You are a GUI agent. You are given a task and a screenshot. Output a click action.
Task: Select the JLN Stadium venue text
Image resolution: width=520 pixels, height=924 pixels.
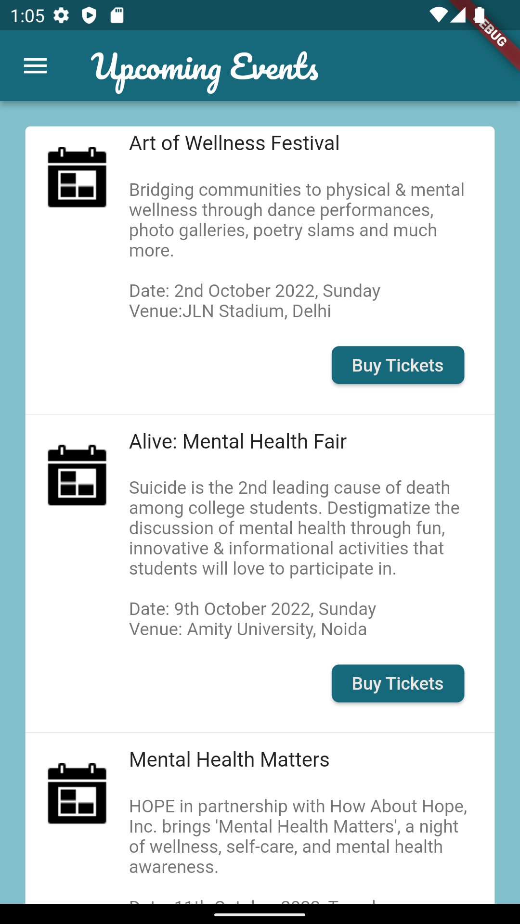point(230,311)
